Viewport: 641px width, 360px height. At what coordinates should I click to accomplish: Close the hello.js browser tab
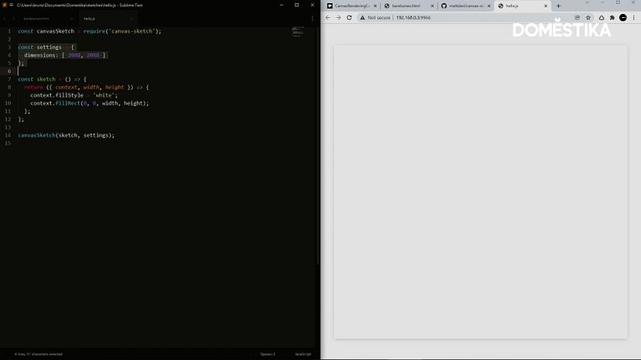(546, 6)
